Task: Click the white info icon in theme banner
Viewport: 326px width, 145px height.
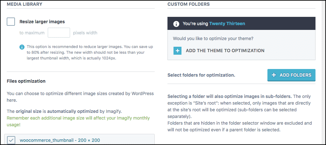Action: [176, 24]
